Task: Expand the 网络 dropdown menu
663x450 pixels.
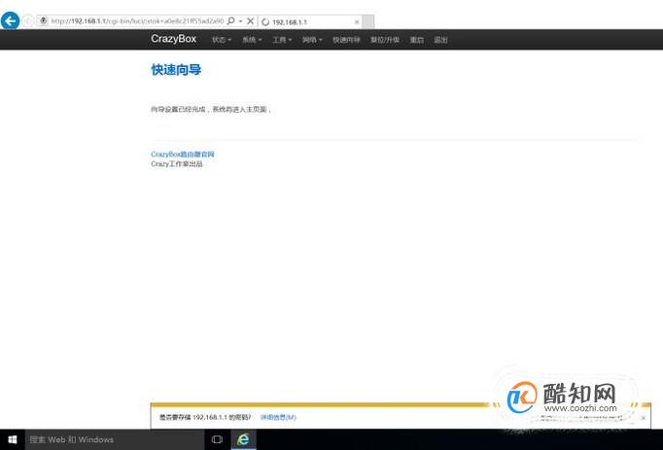Action: tap(312, 40)
